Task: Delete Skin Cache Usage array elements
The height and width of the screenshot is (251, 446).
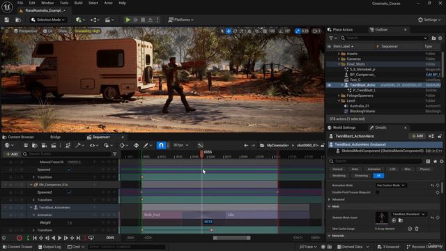Action: click(417, 229)
